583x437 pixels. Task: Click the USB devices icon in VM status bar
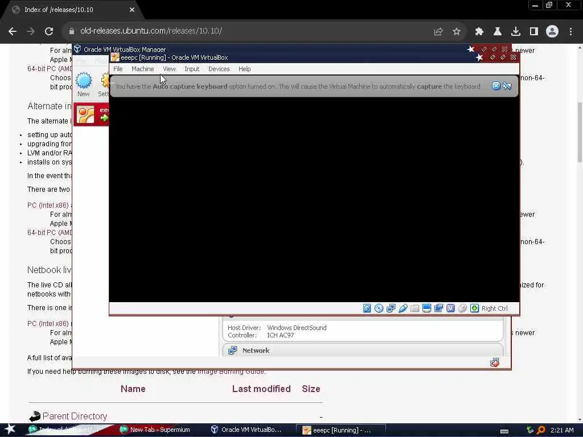pyautogui.click(x=403, y=308)
